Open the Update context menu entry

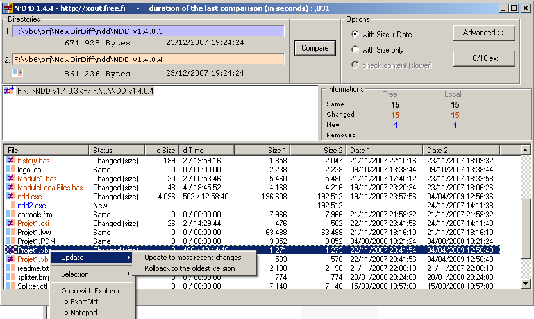tap(92, 258)
